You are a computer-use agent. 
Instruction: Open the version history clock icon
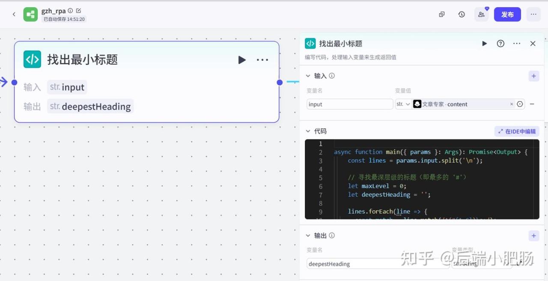462,15
